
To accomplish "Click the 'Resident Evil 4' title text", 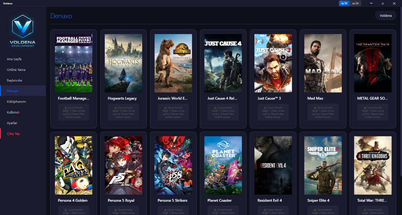I will (x=269, y=201).
